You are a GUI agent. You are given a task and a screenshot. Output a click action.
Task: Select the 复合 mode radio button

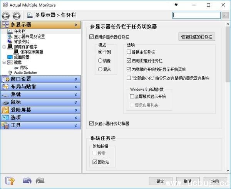pyautogui.click(x=100, y=69)
